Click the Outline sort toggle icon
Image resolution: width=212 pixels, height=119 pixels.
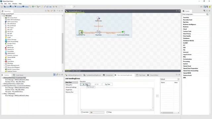54,75
